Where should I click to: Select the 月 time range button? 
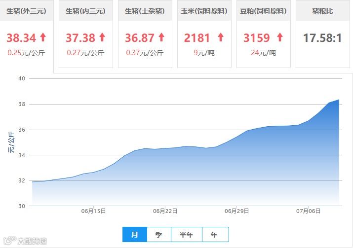[x=135, y=235]
